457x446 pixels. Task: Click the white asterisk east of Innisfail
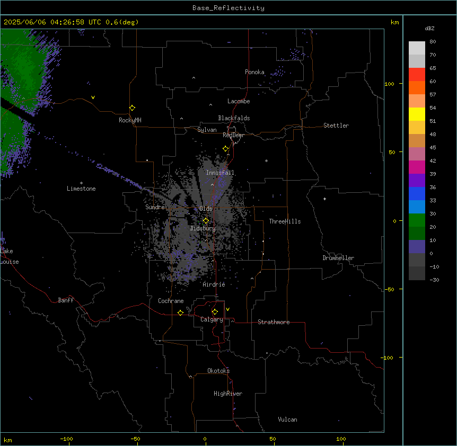266,160
